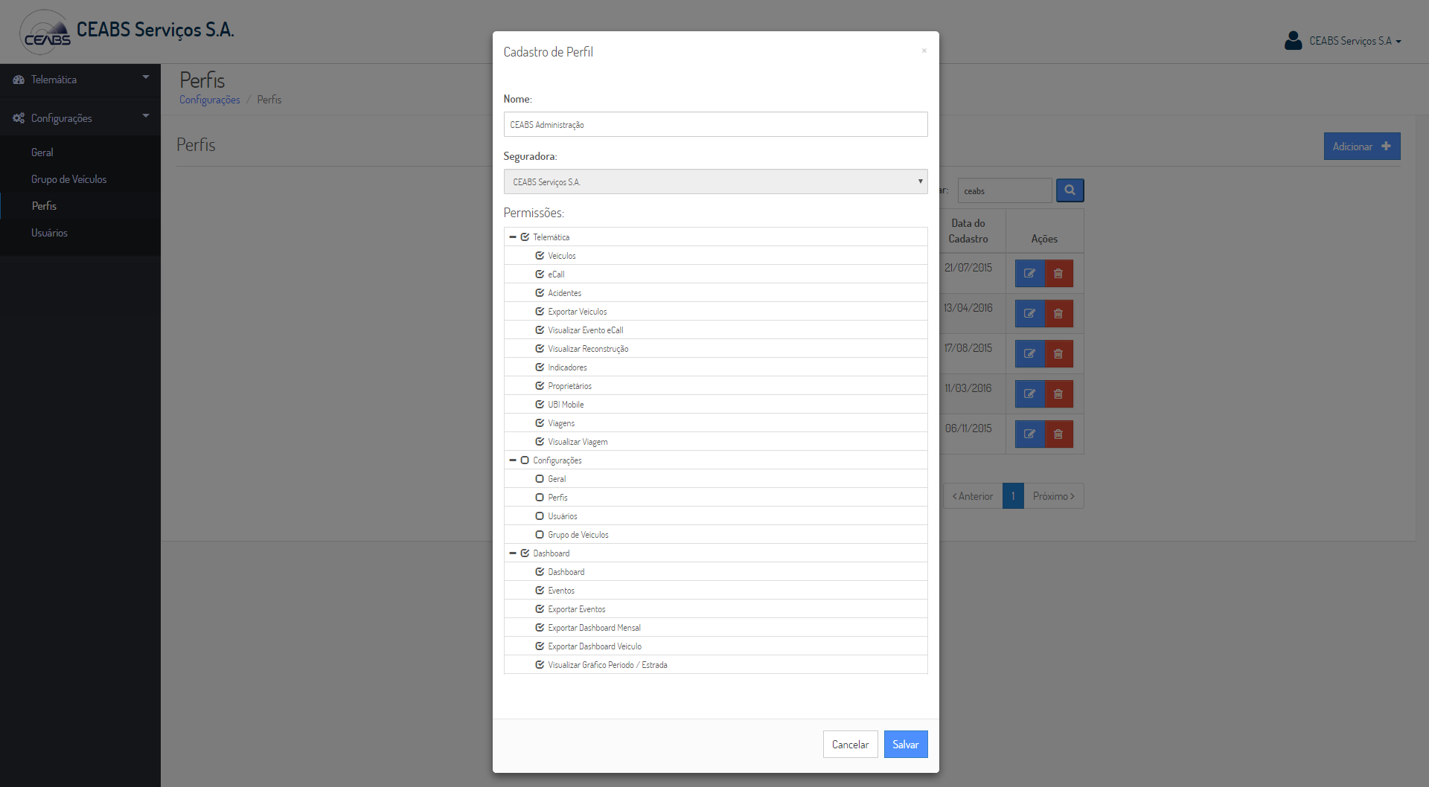Click the Cancelar button
Screen dimensions: 1429x787
tap(850, 745)
